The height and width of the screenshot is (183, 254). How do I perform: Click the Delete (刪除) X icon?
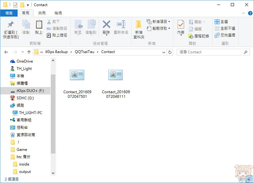(106, 24)
